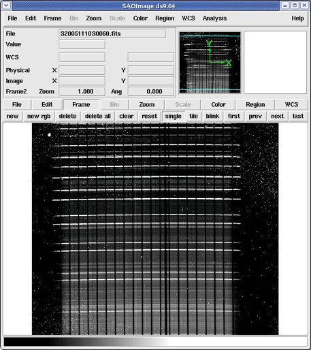Open the Frame menu in menu bar
Image resolution: width=311 pixels, height=350 pixels.
pos(52,18)
